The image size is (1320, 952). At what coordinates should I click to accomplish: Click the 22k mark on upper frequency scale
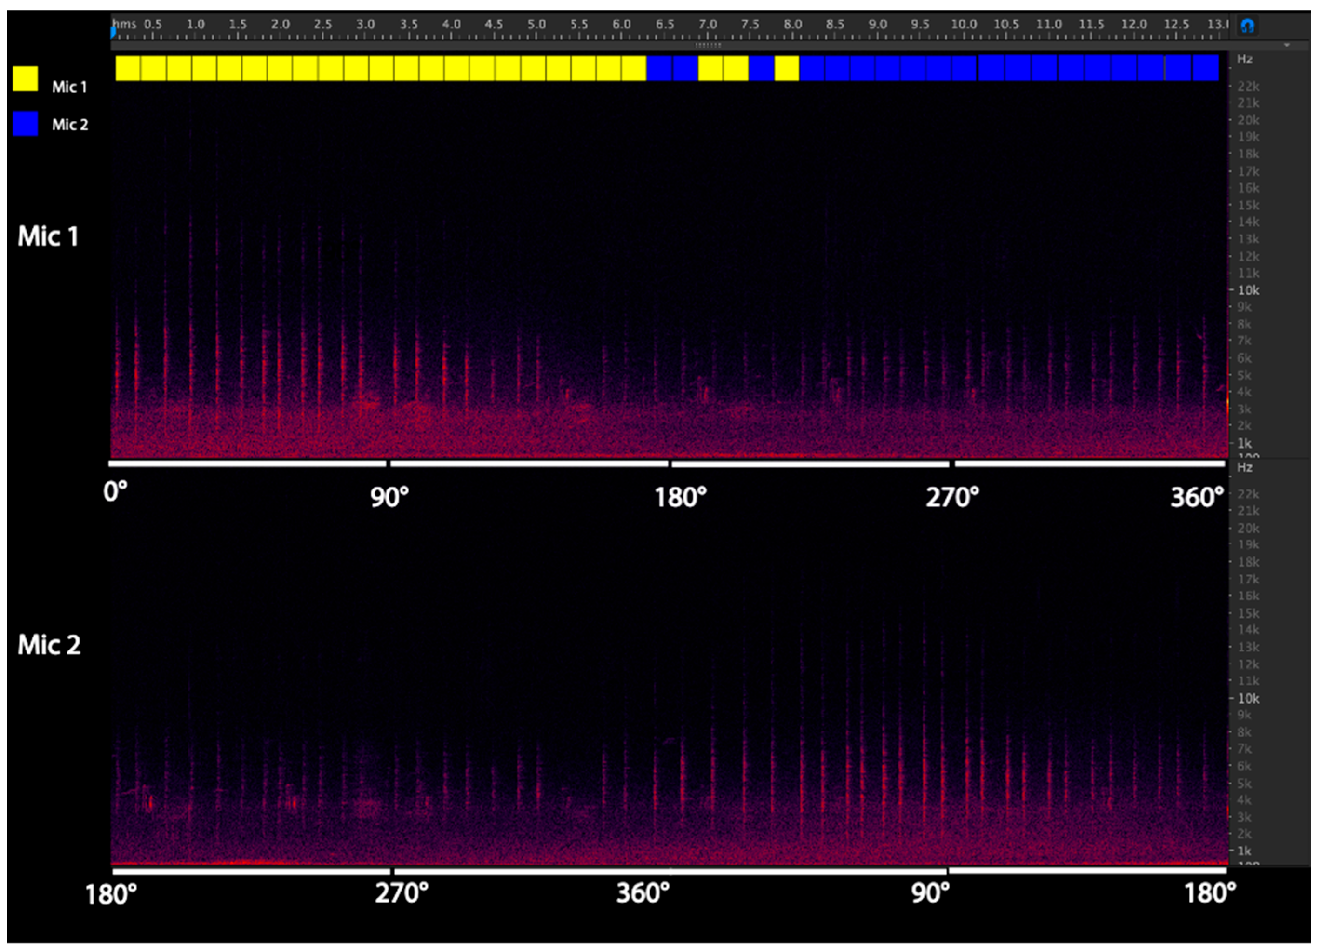1248,87
